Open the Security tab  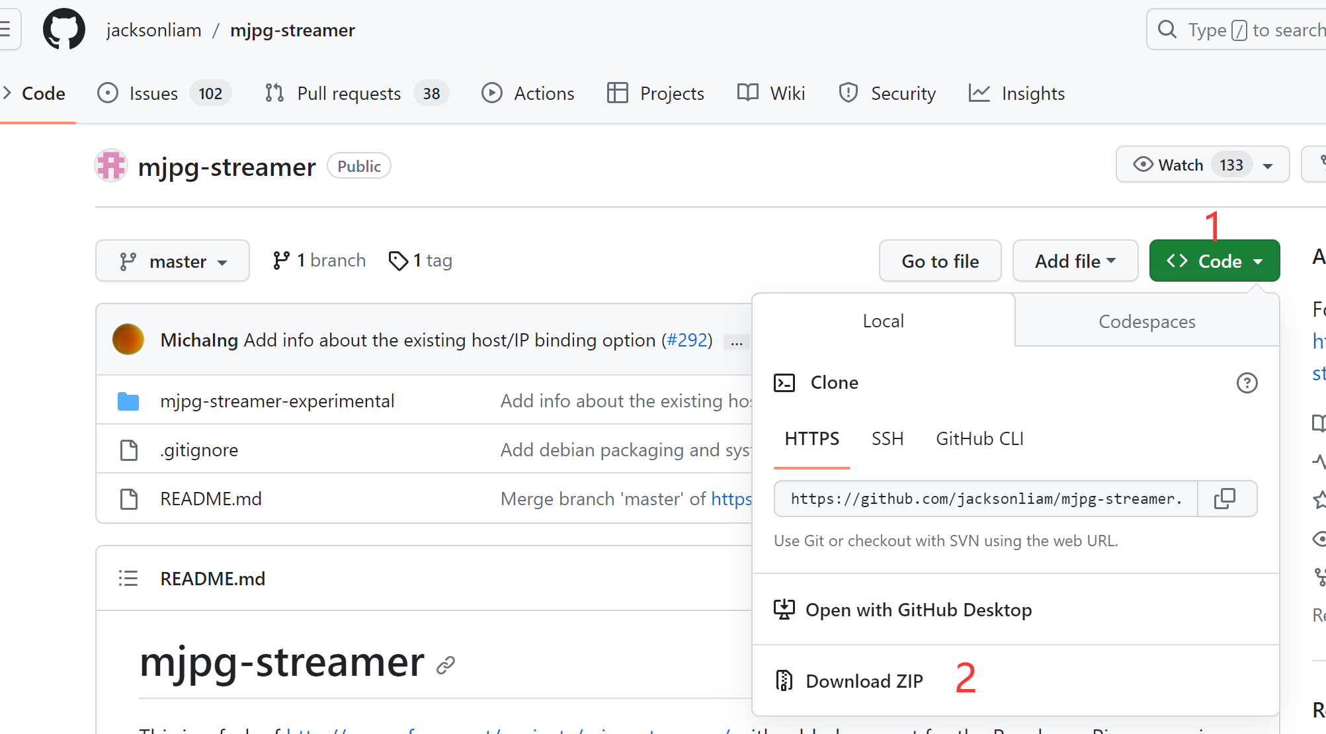(887, 93)
